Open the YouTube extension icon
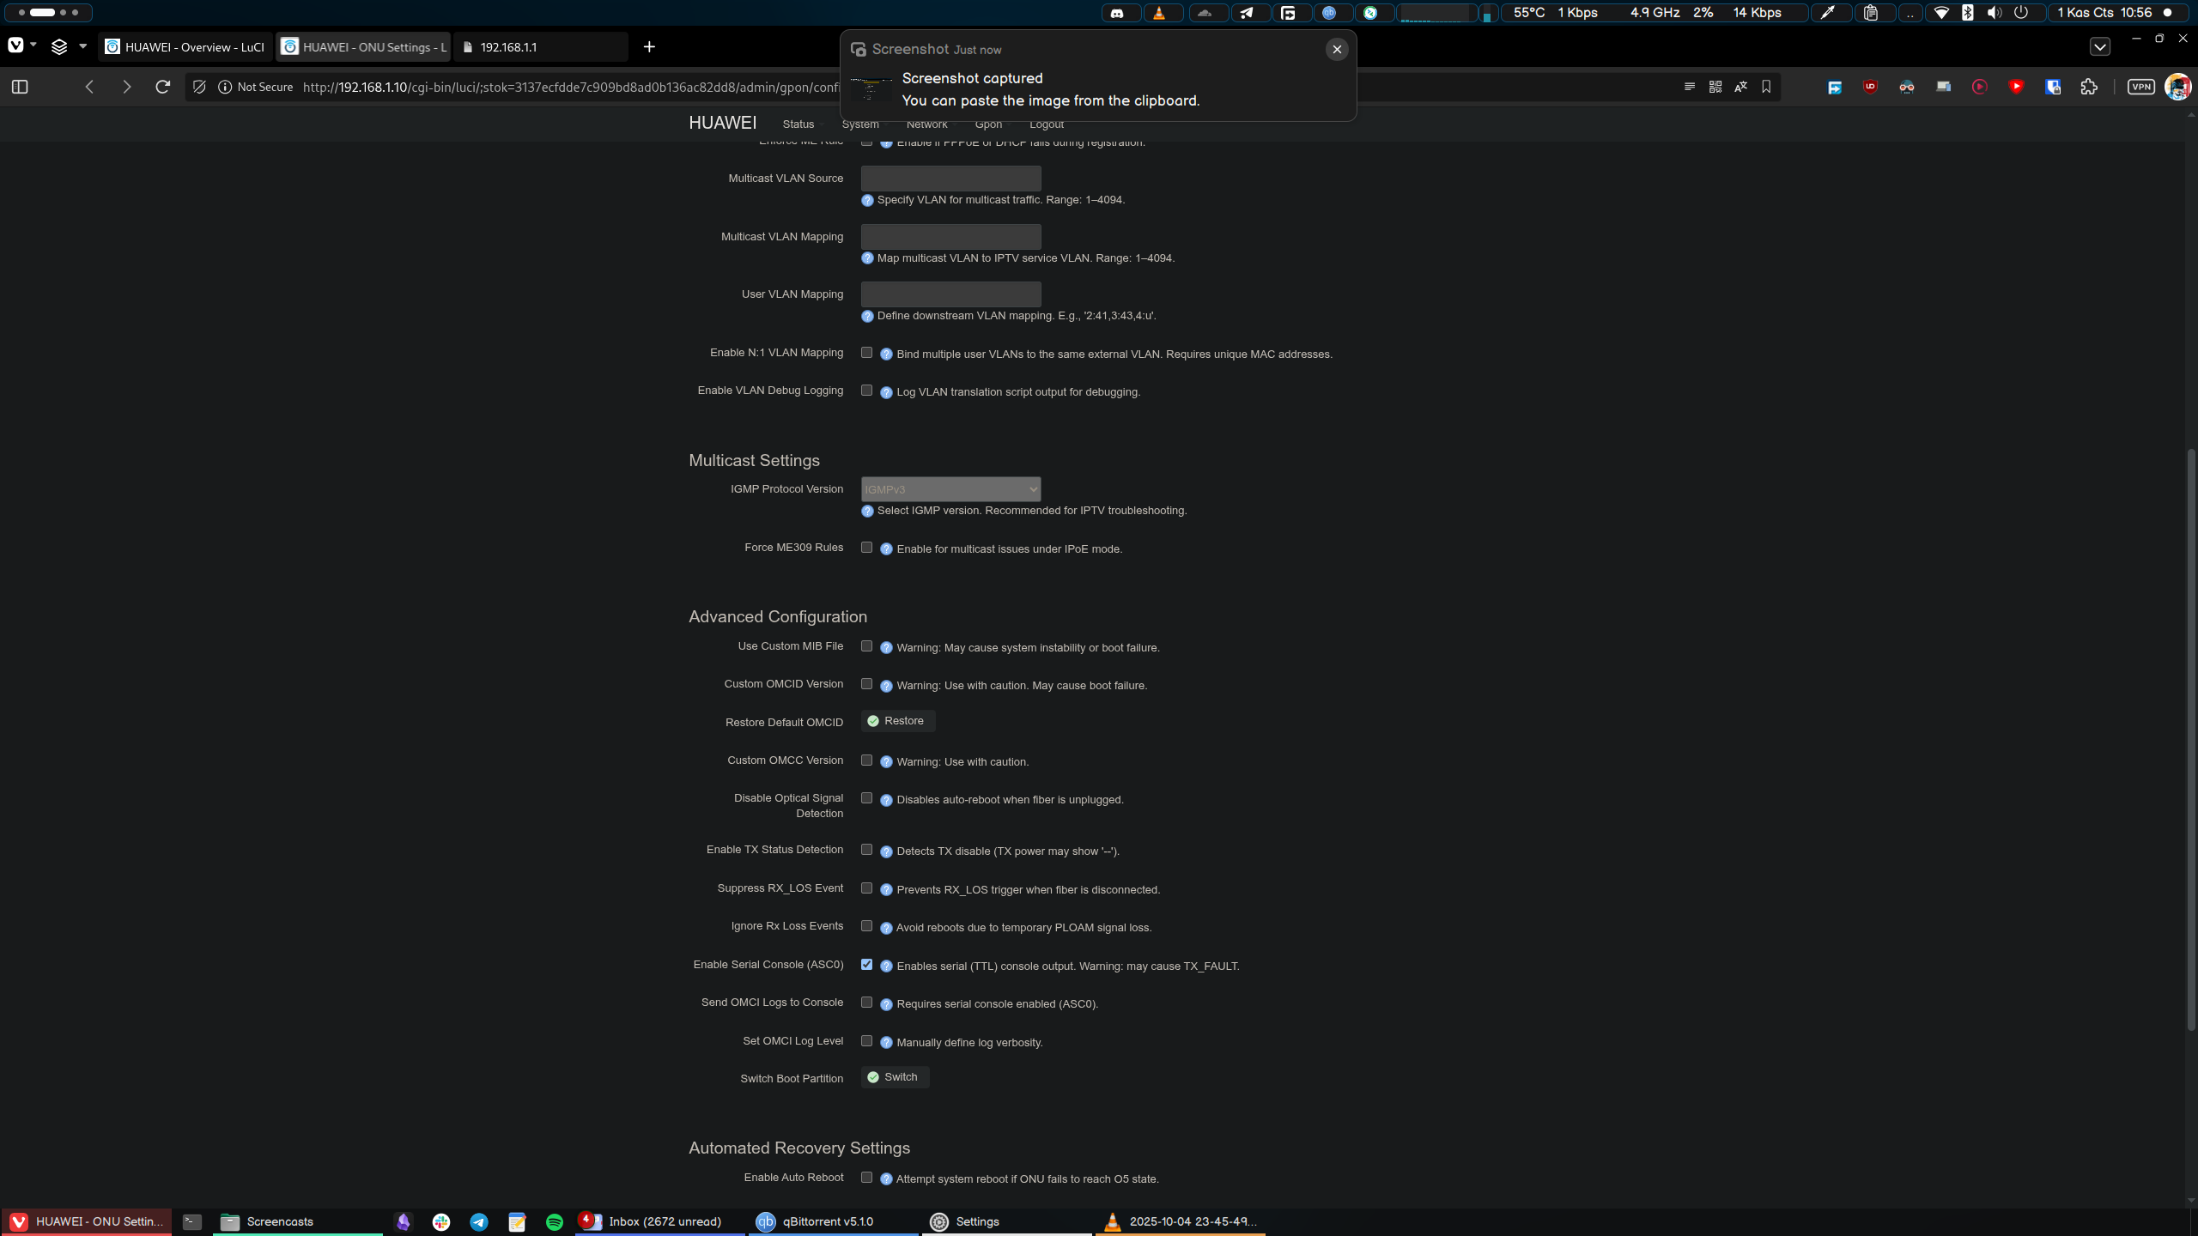This screenshot has width=2198, height=1236. [2016, 87]
